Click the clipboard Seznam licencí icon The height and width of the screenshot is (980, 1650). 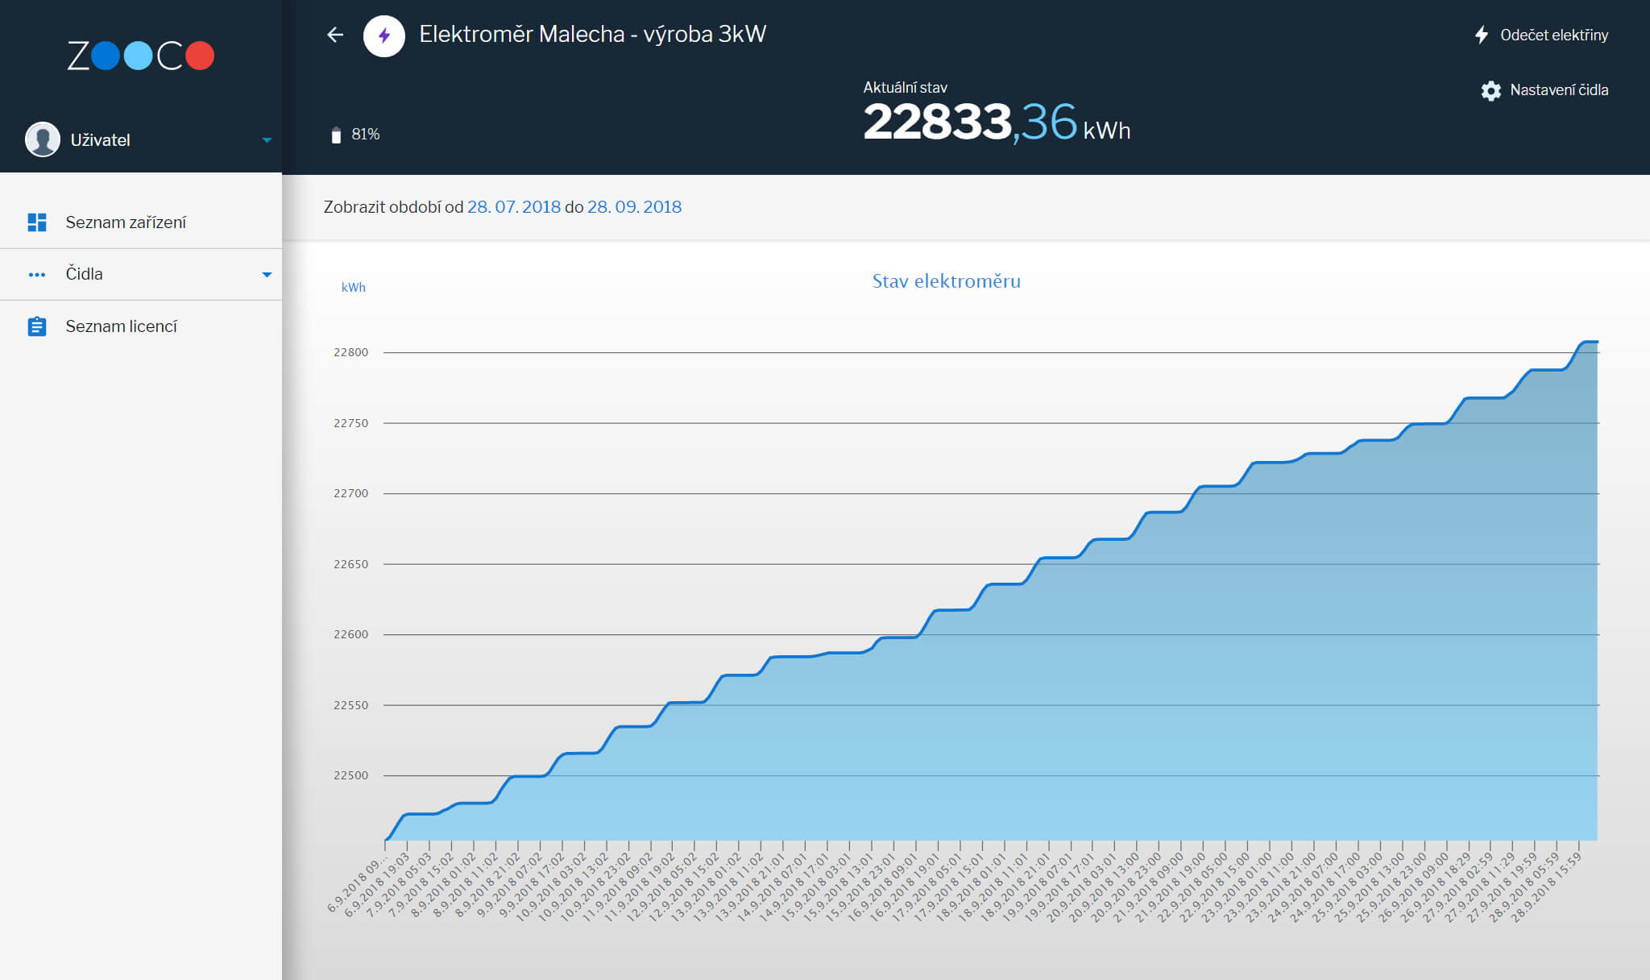click(37, 326)
